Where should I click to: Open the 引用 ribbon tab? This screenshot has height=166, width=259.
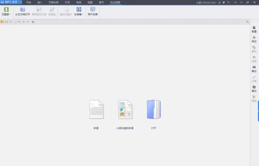(x=67, y=2)
